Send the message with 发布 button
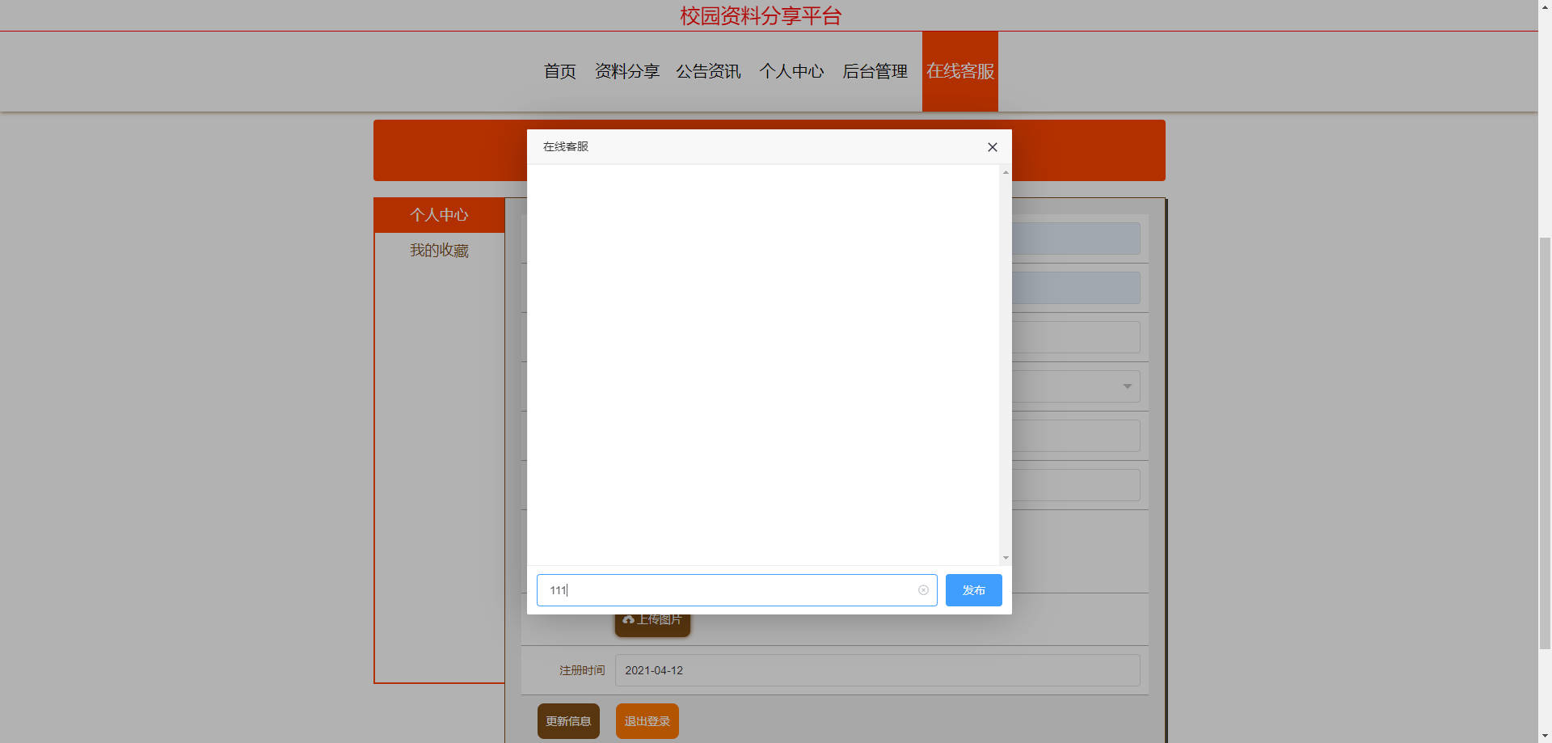The width and height of the screenshot is (1552, 743). point(974,590)
